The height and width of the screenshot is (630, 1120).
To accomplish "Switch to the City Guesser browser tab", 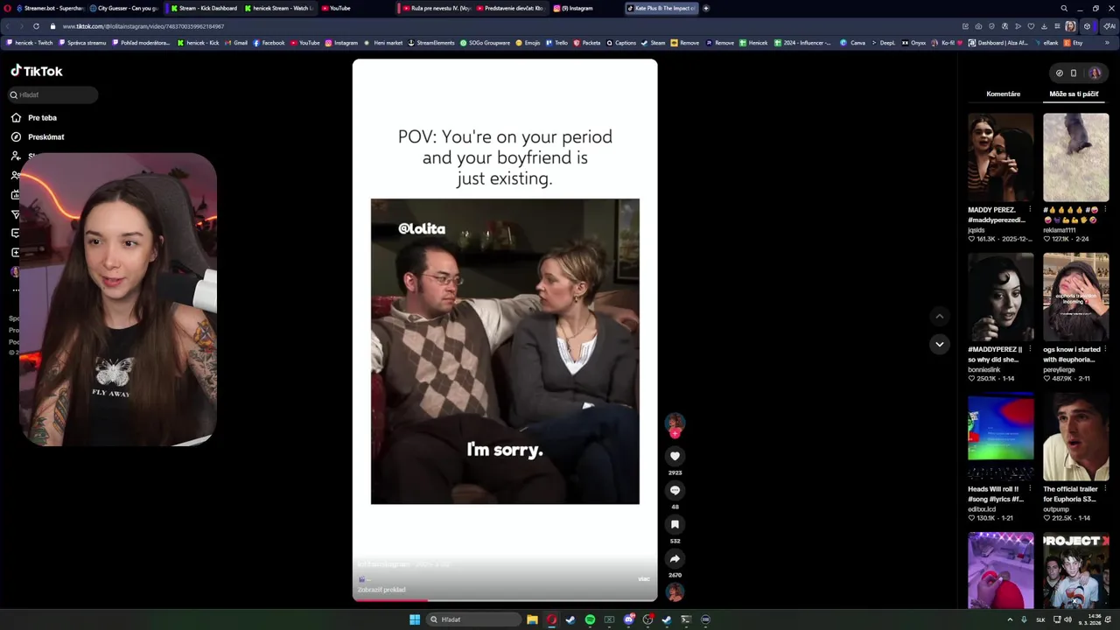I will pos(123,8).
